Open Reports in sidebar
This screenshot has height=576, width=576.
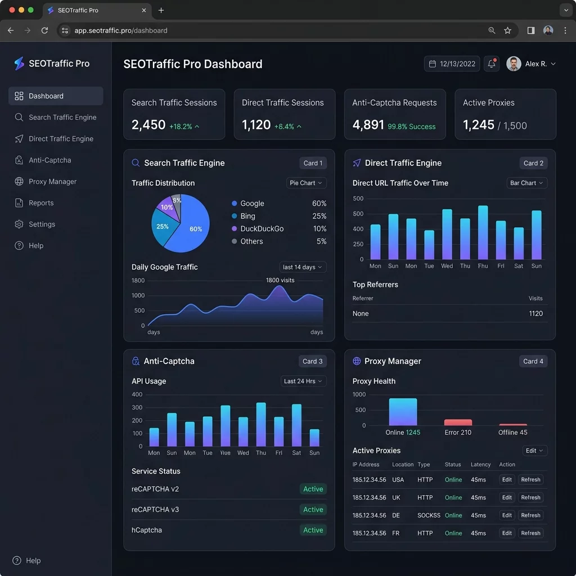(x=56, y=202)
